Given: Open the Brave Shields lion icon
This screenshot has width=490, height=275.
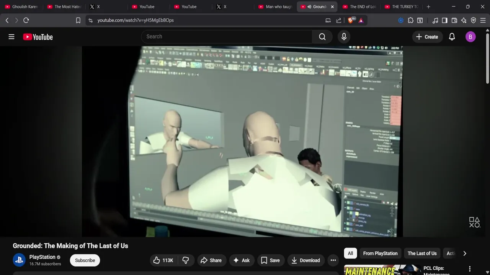Looking at the screenshot, I should tap(351, 20).
